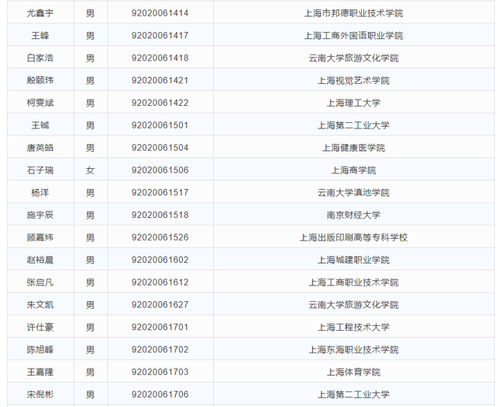Select the name 白家浩

coord(40,58)
